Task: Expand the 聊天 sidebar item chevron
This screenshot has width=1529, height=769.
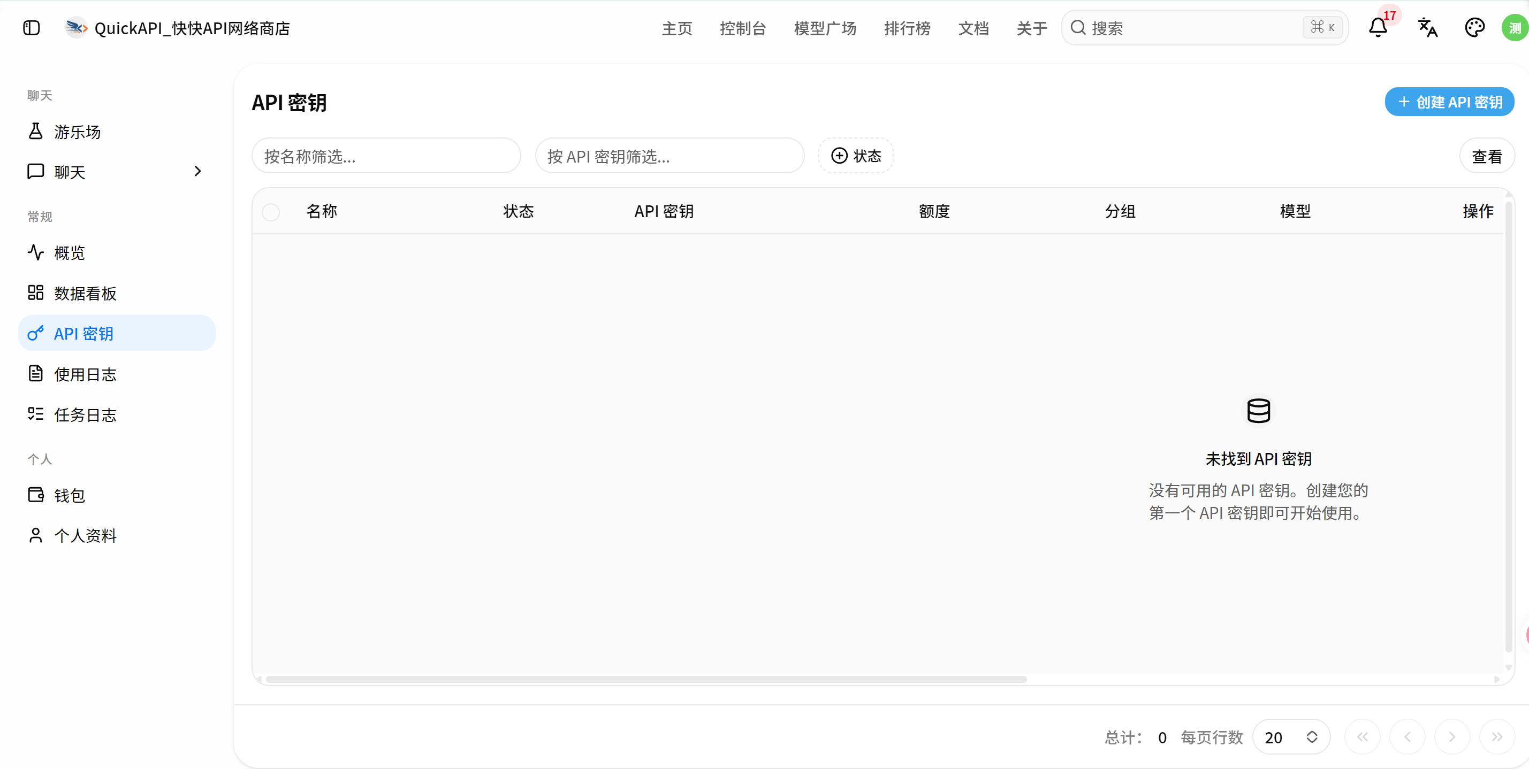Action: tap(197, 171)
